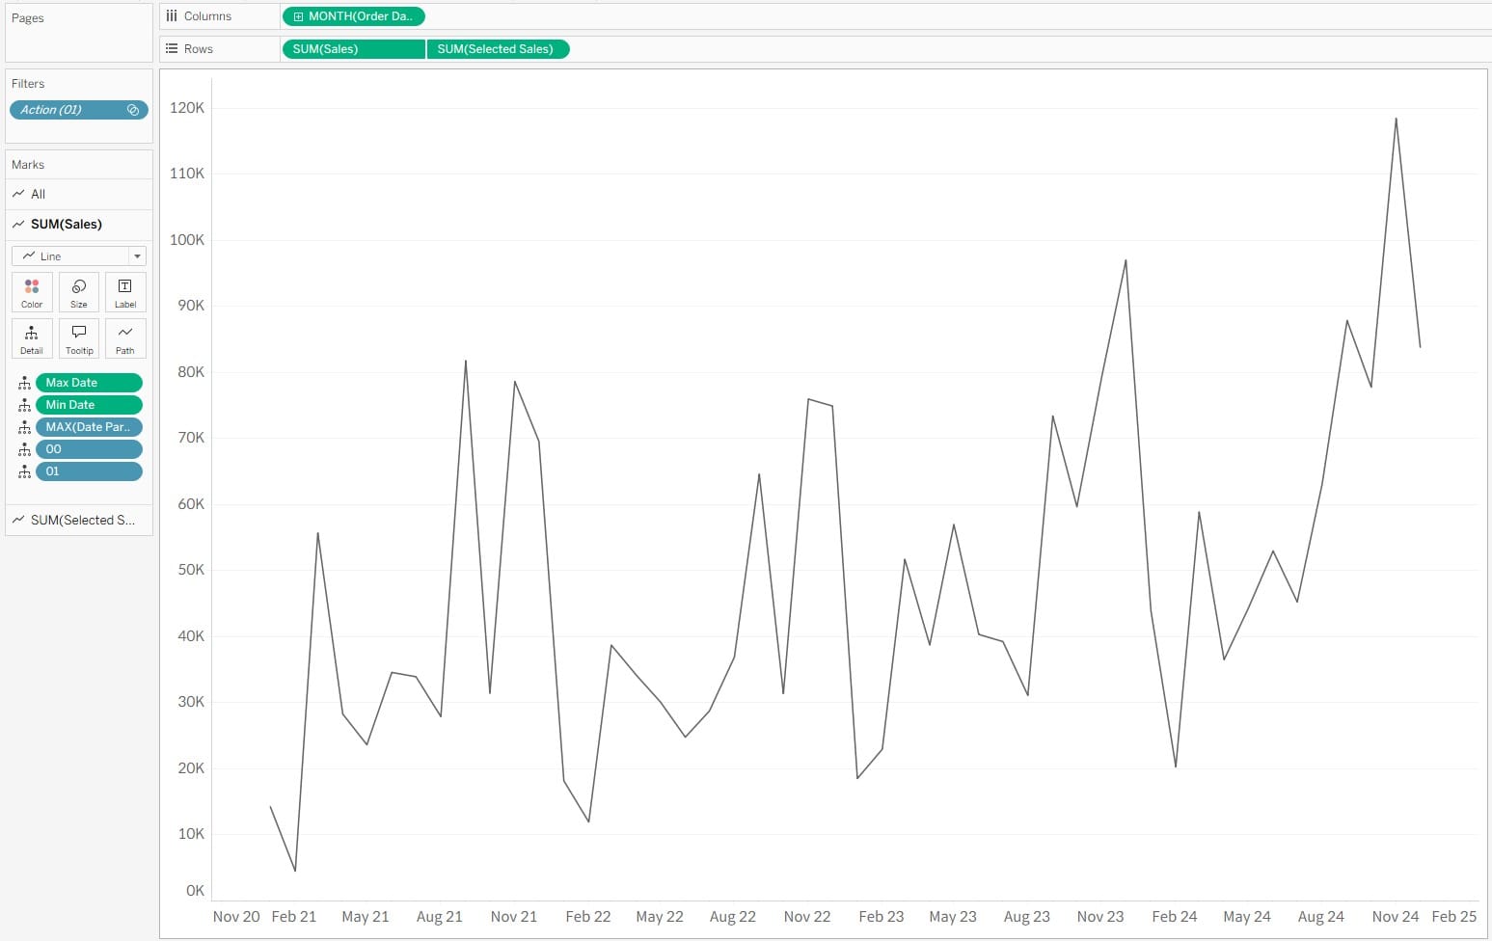The image size is (1492, 941).
Task: Expand the MONTH(Order Date) pill plus icon
Action: pos(298,16)
